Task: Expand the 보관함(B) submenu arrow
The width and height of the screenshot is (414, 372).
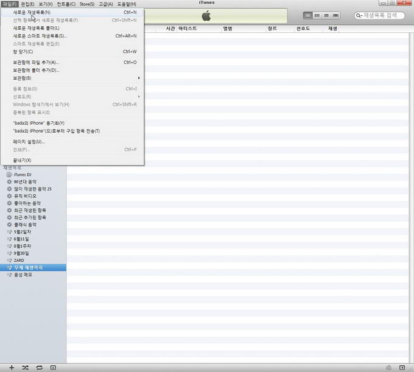Action: [139, 78]
